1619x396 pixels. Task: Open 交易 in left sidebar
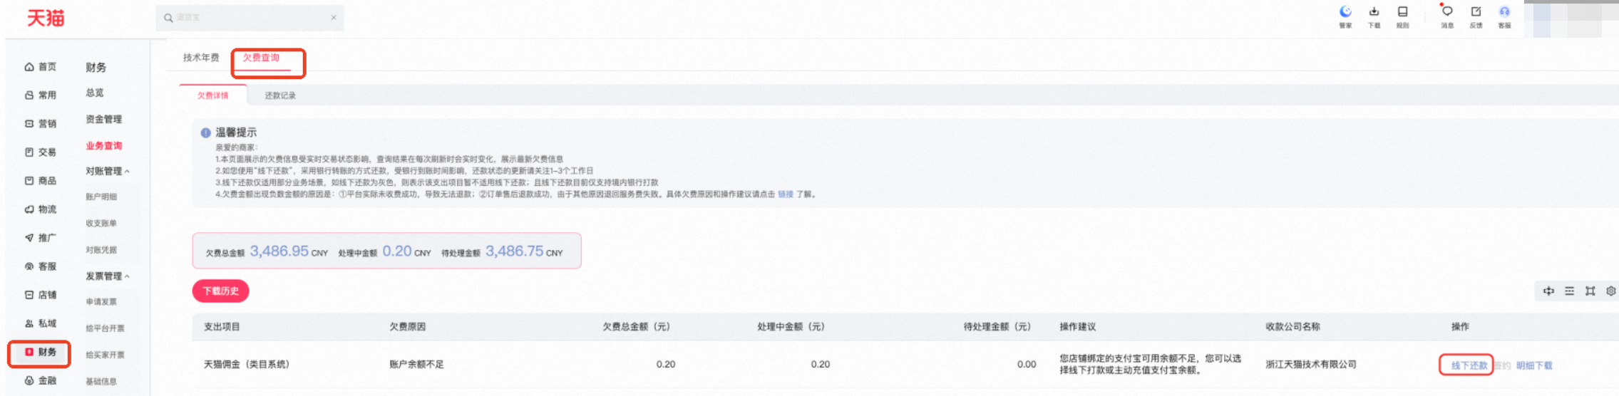[41, 152]
